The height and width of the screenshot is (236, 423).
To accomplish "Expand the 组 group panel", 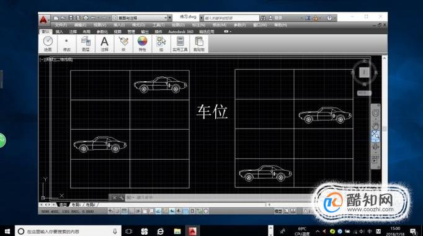I will coord(161,43).
